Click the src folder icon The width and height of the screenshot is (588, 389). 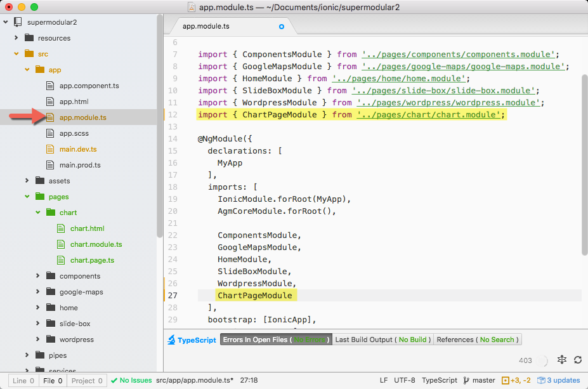[29, 53]
